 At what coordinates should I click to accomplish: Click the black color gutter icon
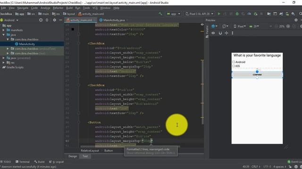[73, 29]
